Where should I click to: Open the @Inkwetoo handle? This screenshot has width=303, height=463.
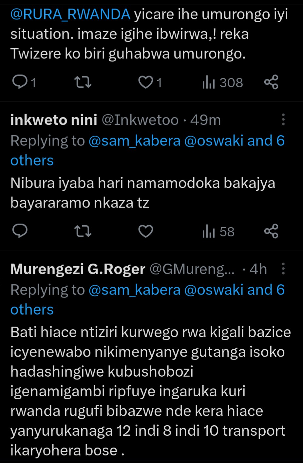(140, 120)
